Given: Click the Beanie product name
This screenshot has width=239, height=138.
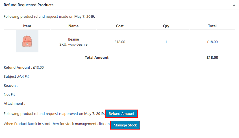Looking at the screenshot, I should click(x=73, y=39).
